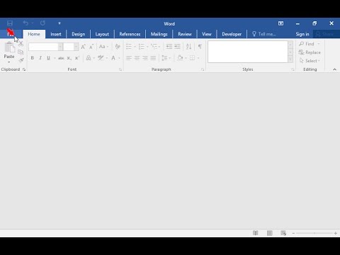Click the Undo arrow icon
The image size is (340, 255).
click(25, 23)
